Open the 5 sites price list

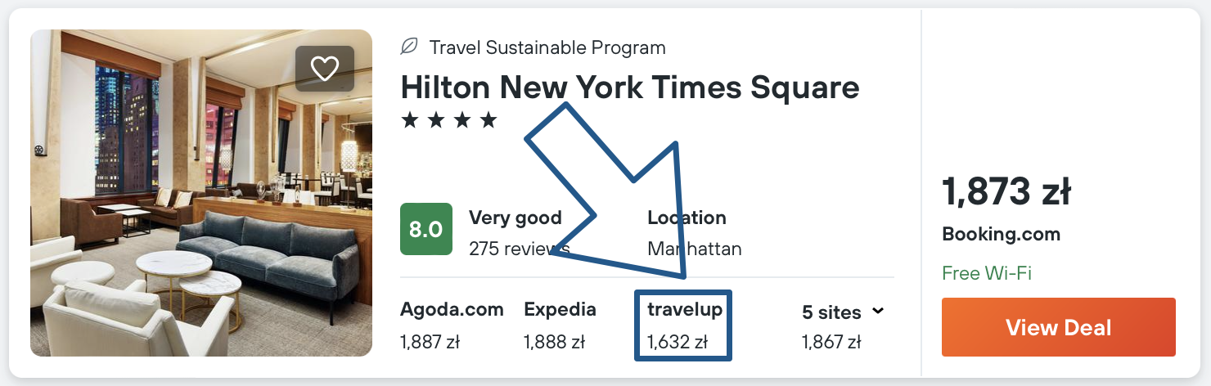[831, 312]
